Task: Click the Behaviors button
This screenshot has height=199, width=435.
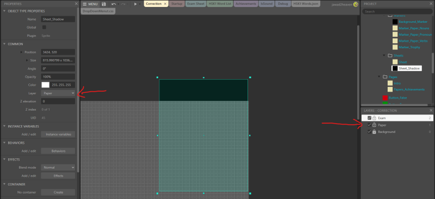Action: pos(58,151)
